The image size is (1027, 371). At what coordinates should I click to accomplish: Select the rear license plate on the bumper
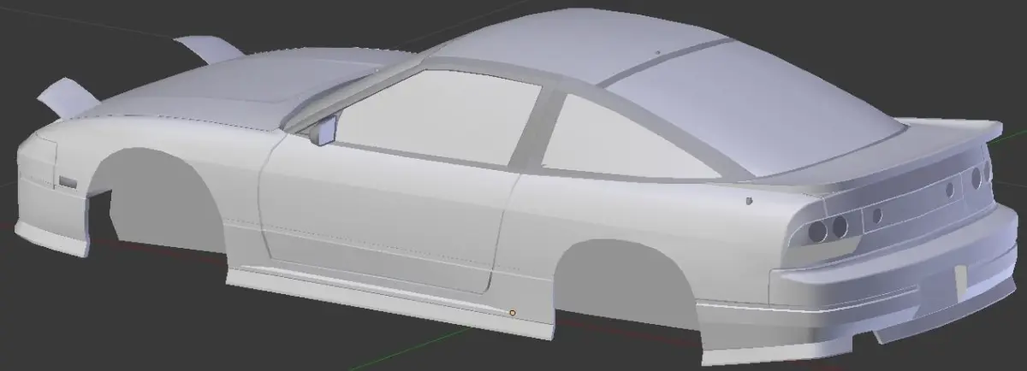coord(961,283)
